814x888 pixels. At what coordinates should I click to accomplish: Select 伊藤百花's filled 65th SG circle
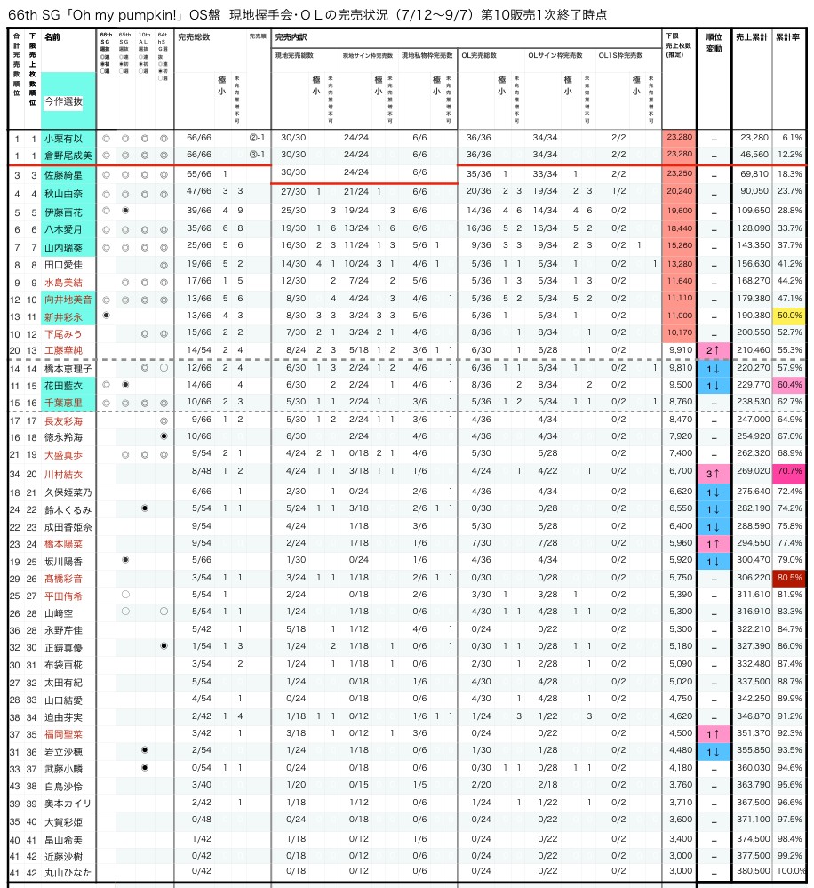click(125, 211)
